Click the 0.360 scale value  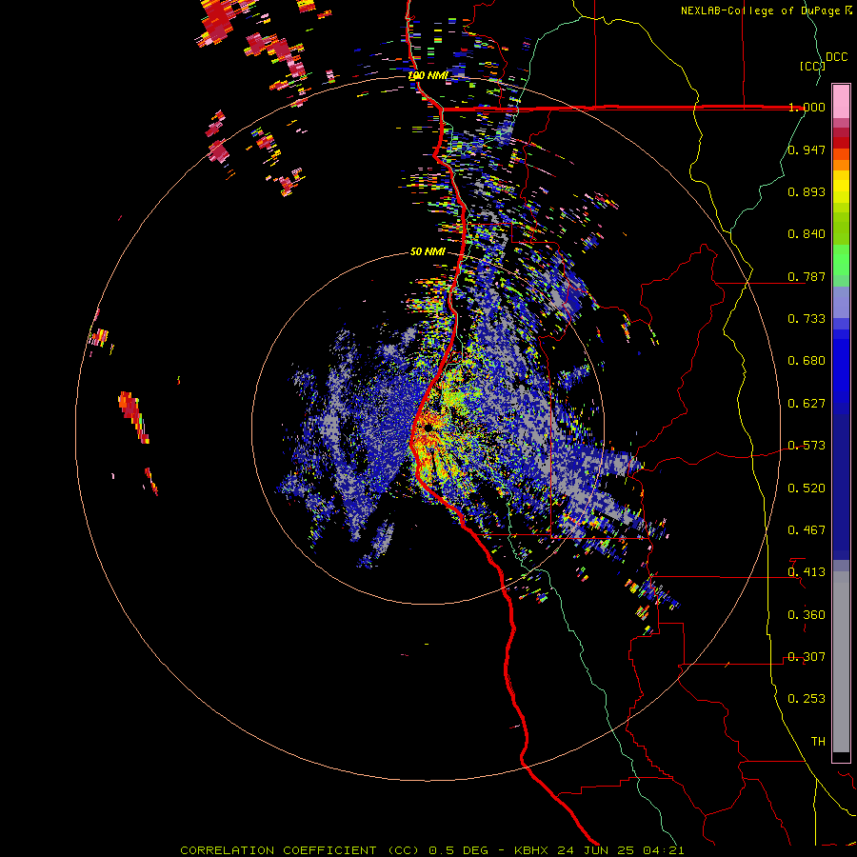point(807,615)
